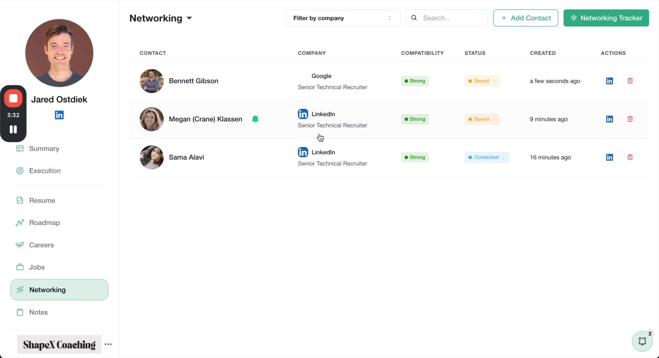Expand the Networking page title dropdown
659x358 pixels.
[x=190, y=19]
